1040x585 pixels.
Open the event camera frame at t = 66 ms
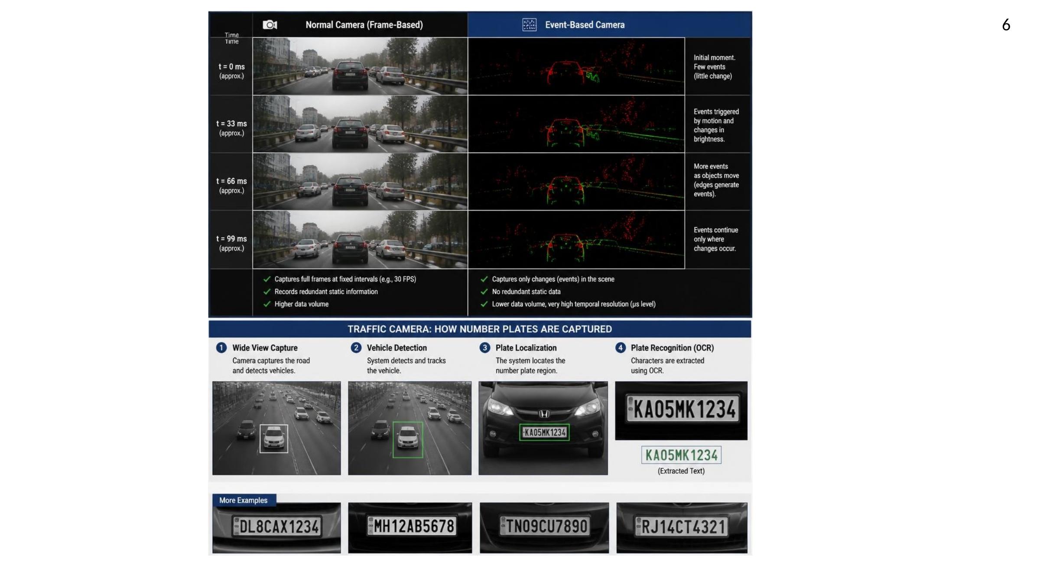pos(576,182)
